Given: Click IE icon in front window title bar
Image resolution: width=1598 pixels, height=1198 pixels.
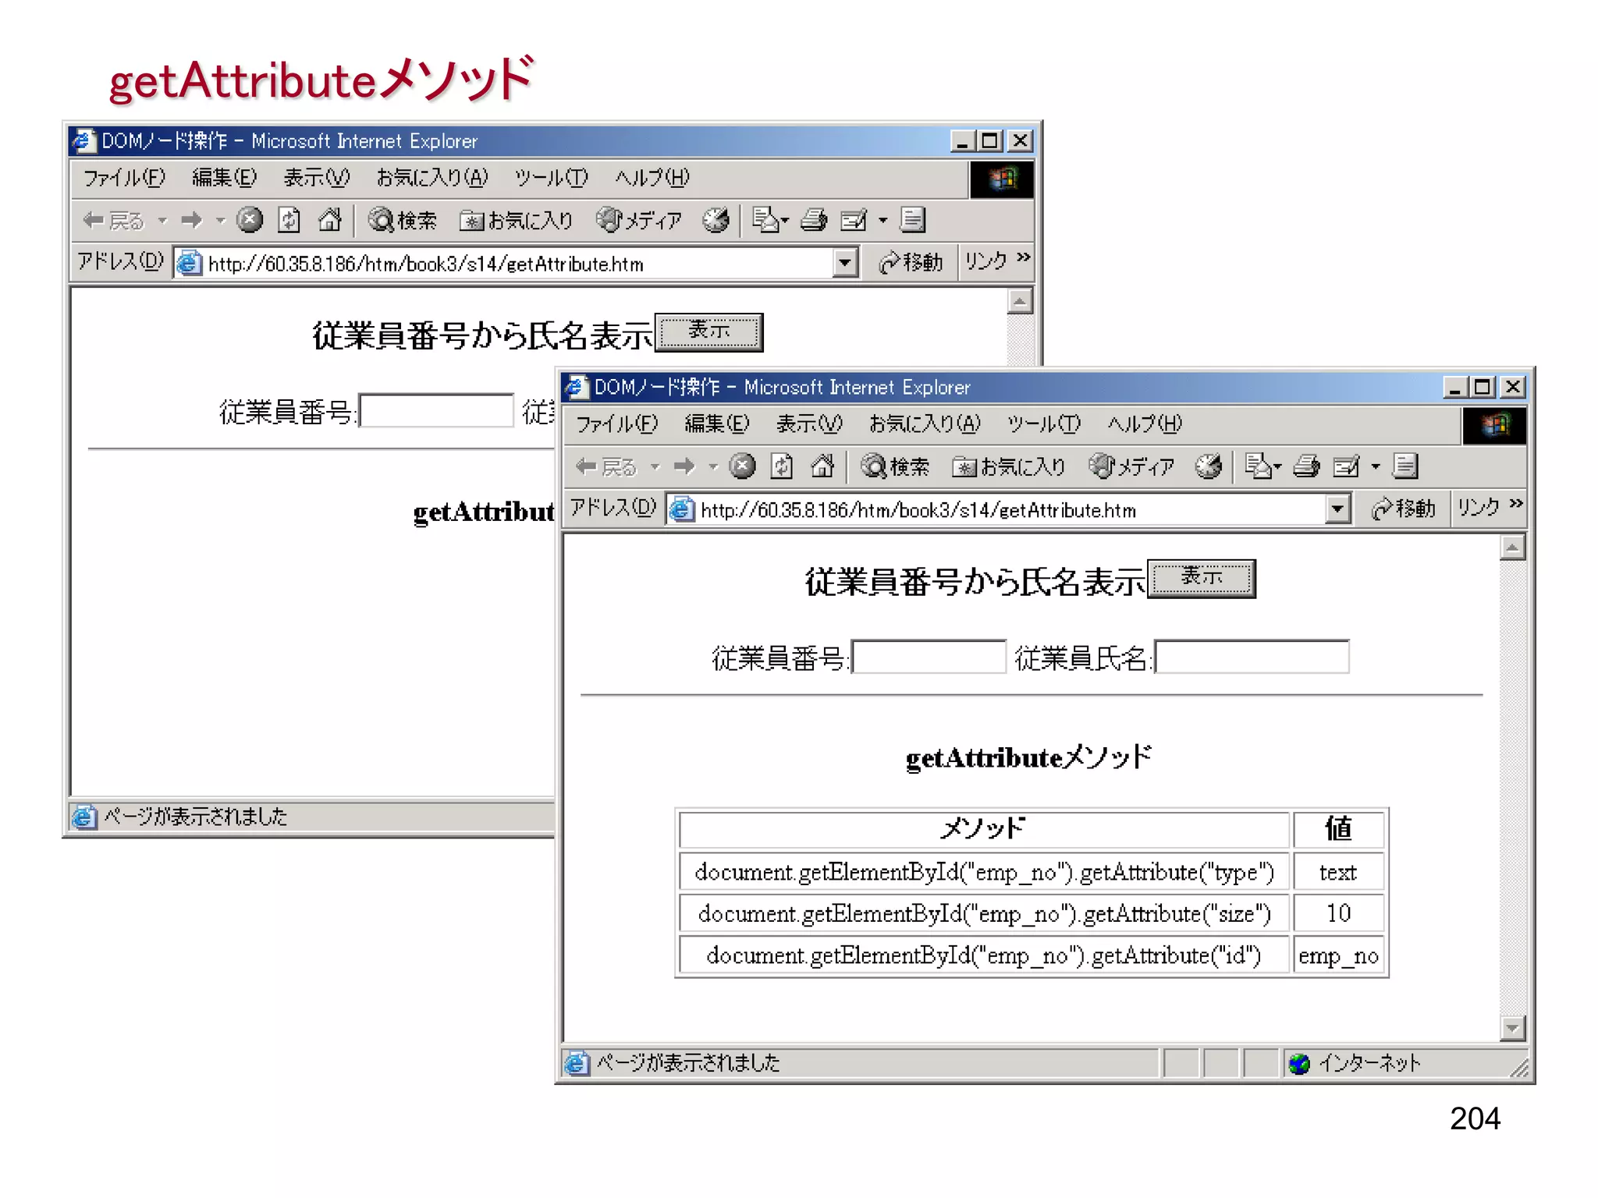Looking at the screenshot, I should coord(576,387).
